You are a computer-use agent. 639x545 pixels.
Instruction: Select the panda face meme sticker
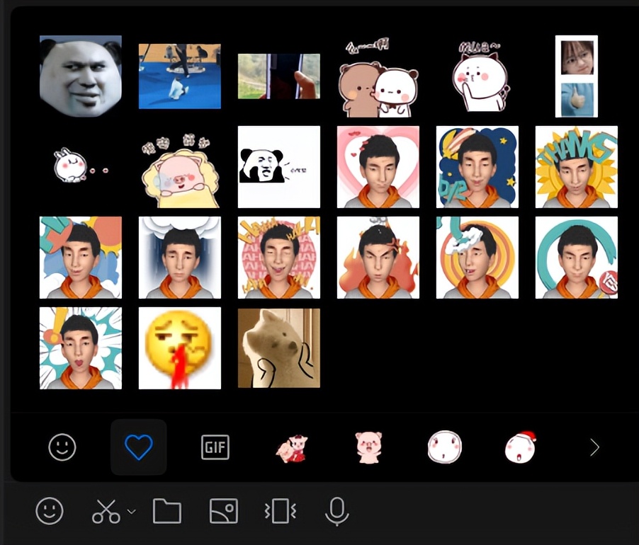pyautogui.click(x=278, y=166)
